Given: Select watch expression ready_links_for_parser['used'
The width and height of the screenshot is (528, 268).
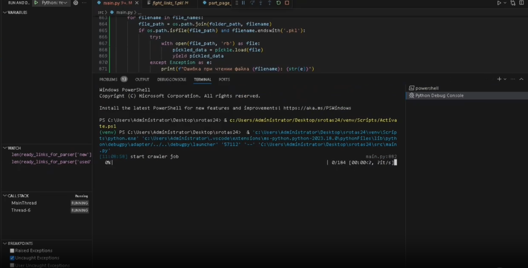Looking at the screenshot, I should click(x=51, y=162).
